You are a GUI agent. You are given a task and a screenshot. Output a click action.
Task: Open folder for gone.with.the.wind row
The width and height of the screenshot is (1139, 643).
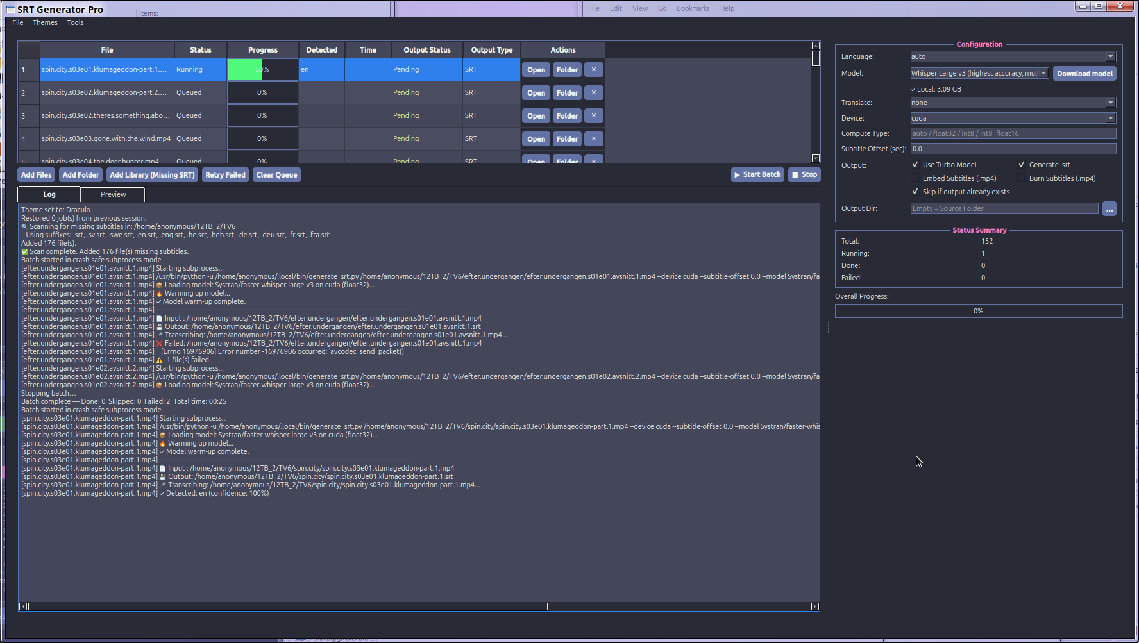[x=567, y=139]
